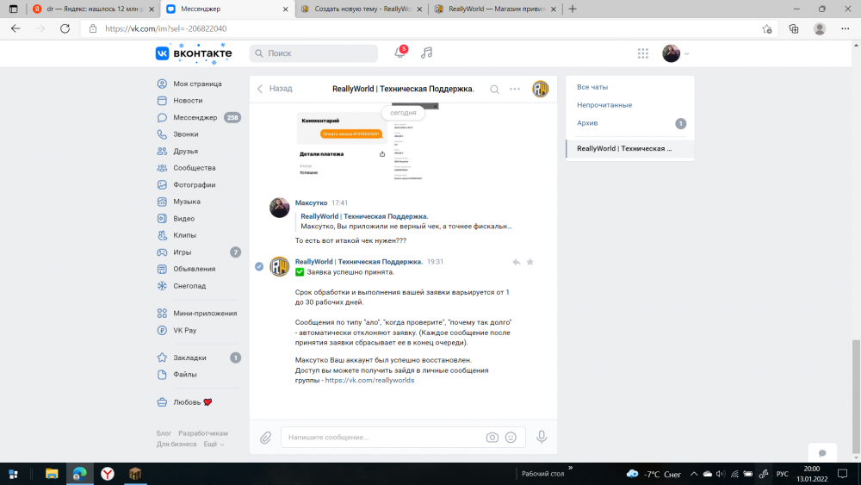Expand the Ещё footer menu
This screenshot has height=485, width=861.
[x=214, y=445]
